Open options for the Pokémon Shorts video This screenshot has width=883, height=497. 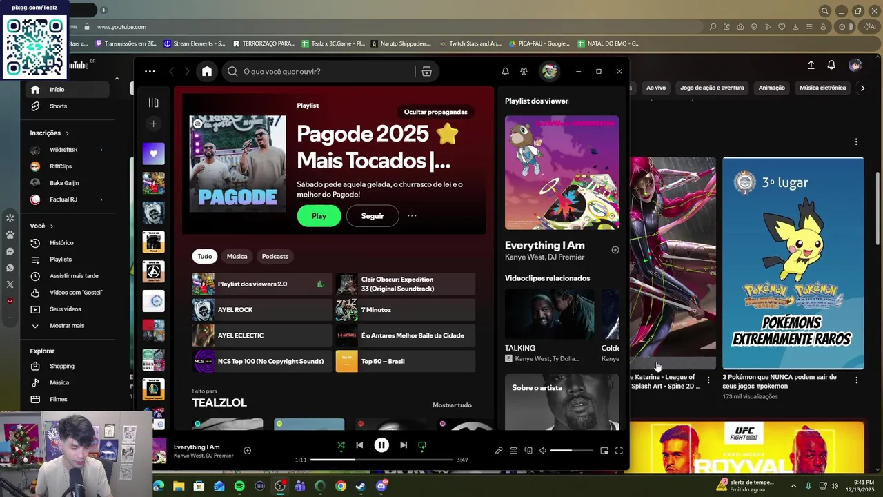tap(857, 380)
